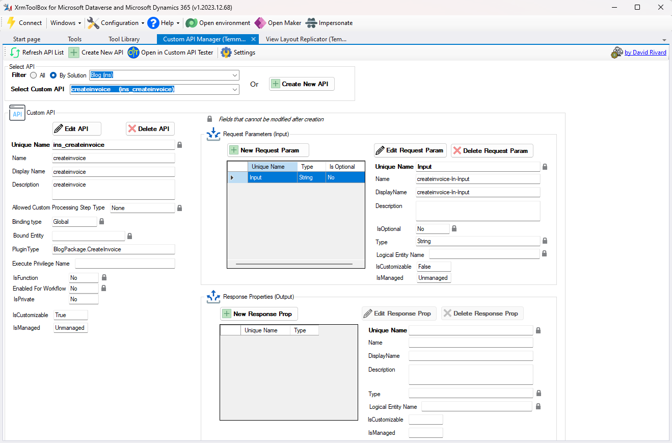672x443 pixels.
Task: Click the New Request Param button
Action: [268, 150]
